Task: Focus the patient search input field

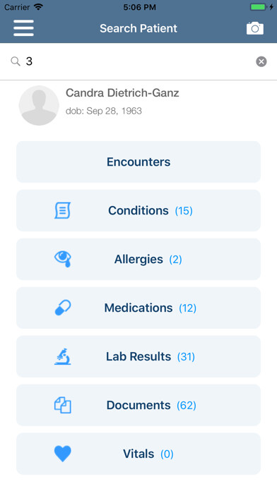Action: [138, 61]
